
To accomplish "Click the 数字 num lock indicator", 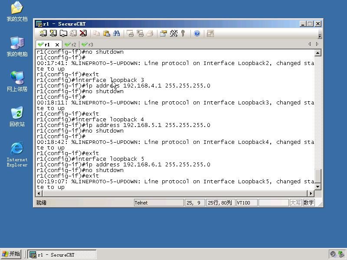I will point(308,203).
